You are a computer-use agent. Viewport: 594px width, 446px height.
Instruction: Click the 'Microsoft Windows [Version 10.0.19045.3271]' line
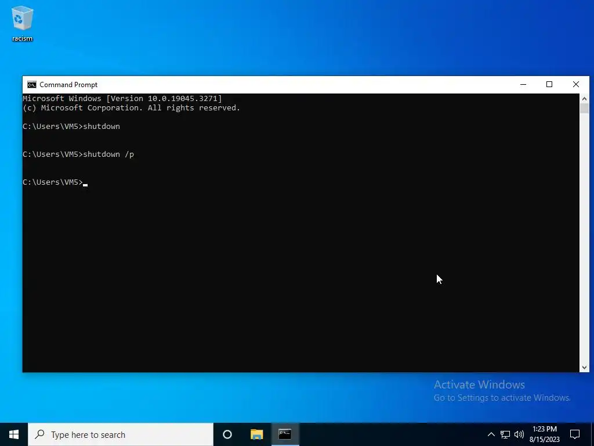point(122,99)
